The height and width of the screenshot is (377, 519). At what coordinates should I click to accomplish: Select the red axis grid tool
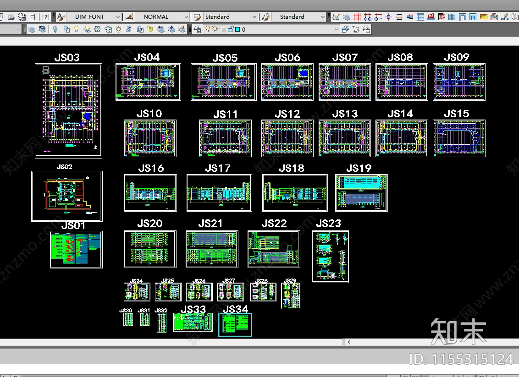click(x=357, y=17)
